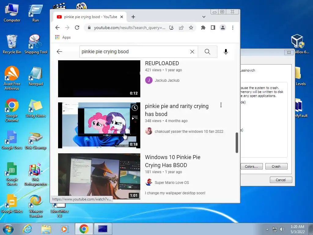Open the Google Docs shortcut
Viewport: 313px width, 235px height.
tap(12, 140)
